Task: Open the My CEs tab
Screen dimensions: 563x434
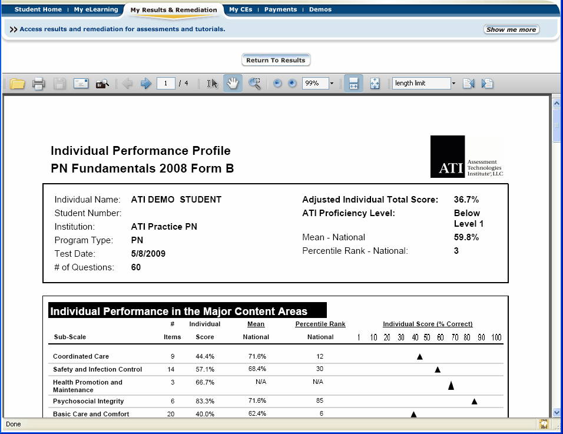Action: point(240,9)
